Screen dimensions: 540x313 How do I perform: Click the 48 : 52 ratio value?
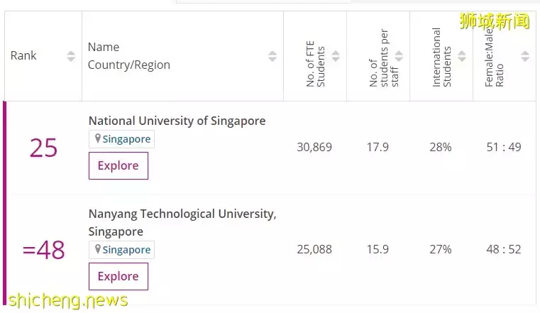[x=505, y=250]
